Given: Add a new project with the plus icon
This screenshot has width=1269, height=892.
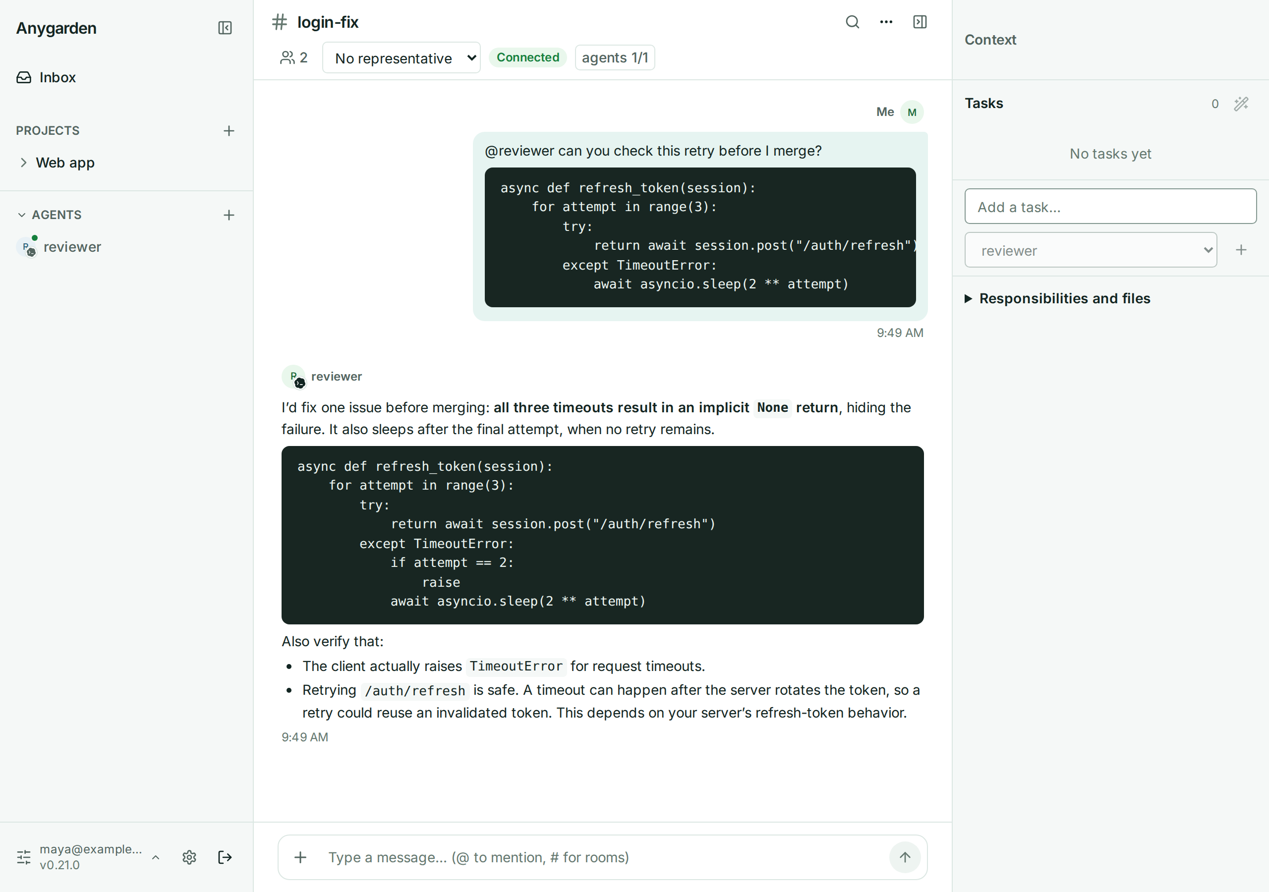Looking at the screenshot, I should point(229,130).
